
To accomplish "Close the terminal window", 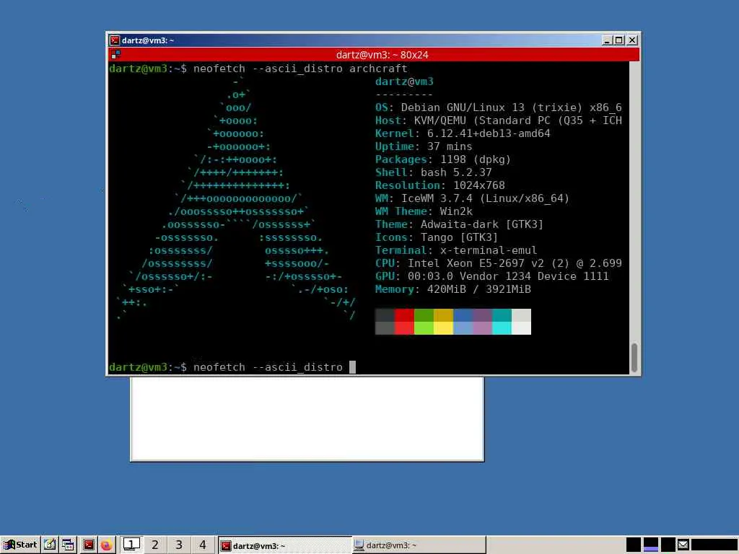I will point(632,40).
